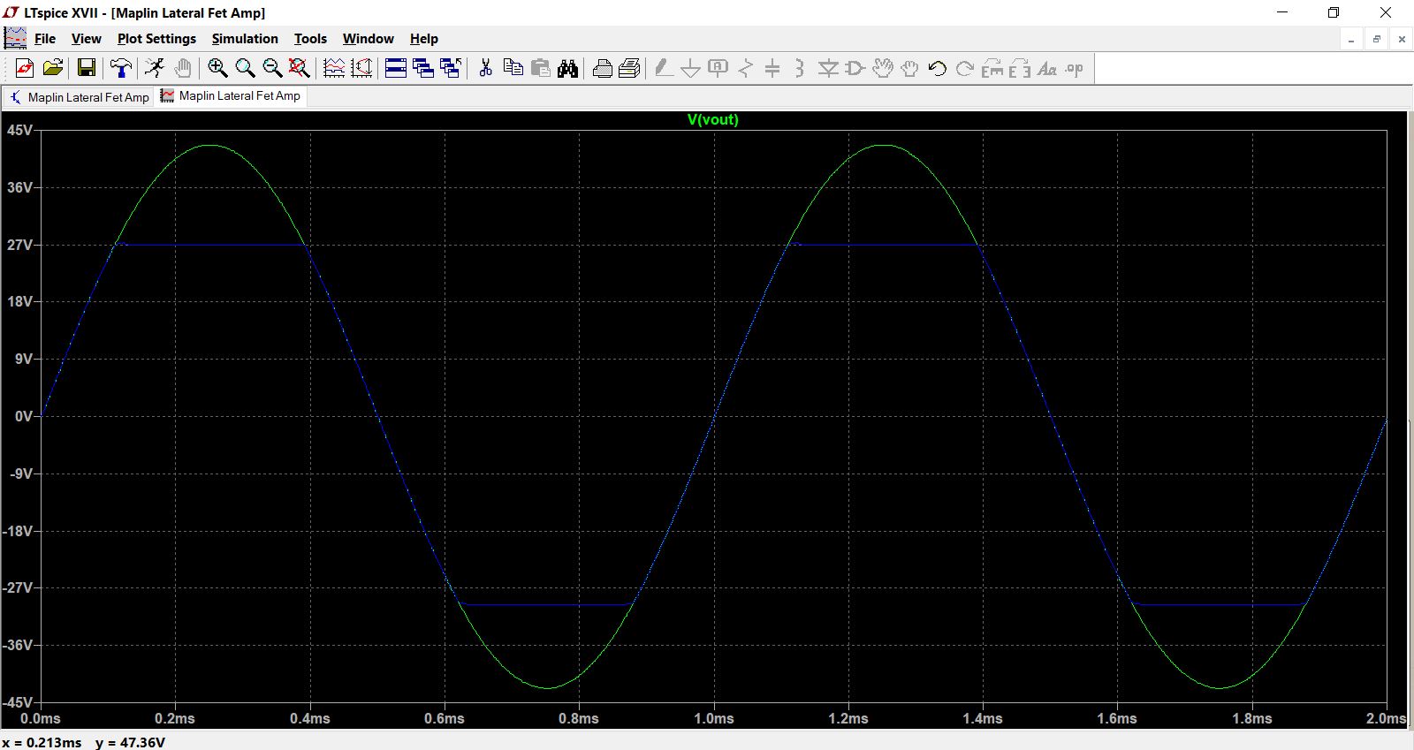Select the Draw Wire pencil icon
The height and width of the screenshot is (750, 1414).
pos(664,68)
